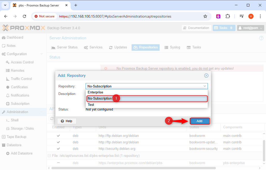
Task: Open Storage / Disks in sidebar
Action: 23,129
